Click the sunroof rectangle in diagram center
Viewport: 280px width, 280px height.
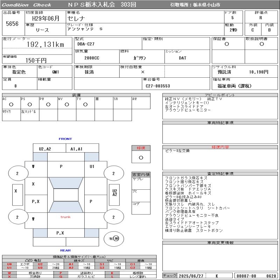click(66, 195)
